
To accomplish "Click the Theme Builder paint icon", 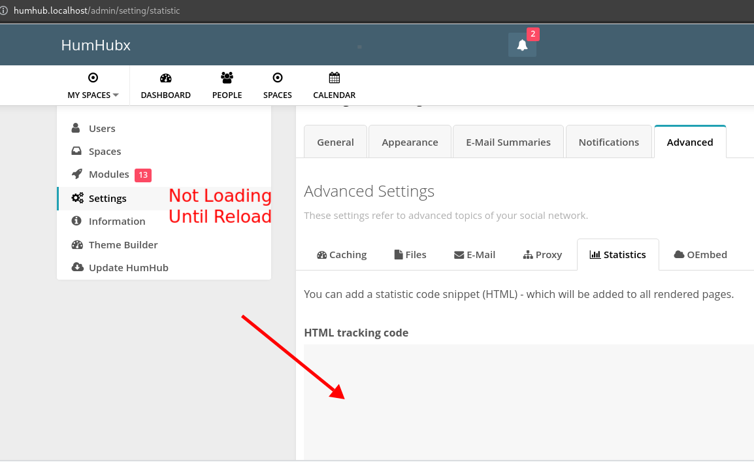I will coord(78,244).
